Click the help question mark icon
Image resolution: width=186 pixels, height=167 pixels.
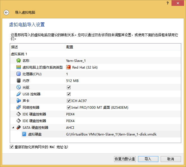tap(168, 3)
